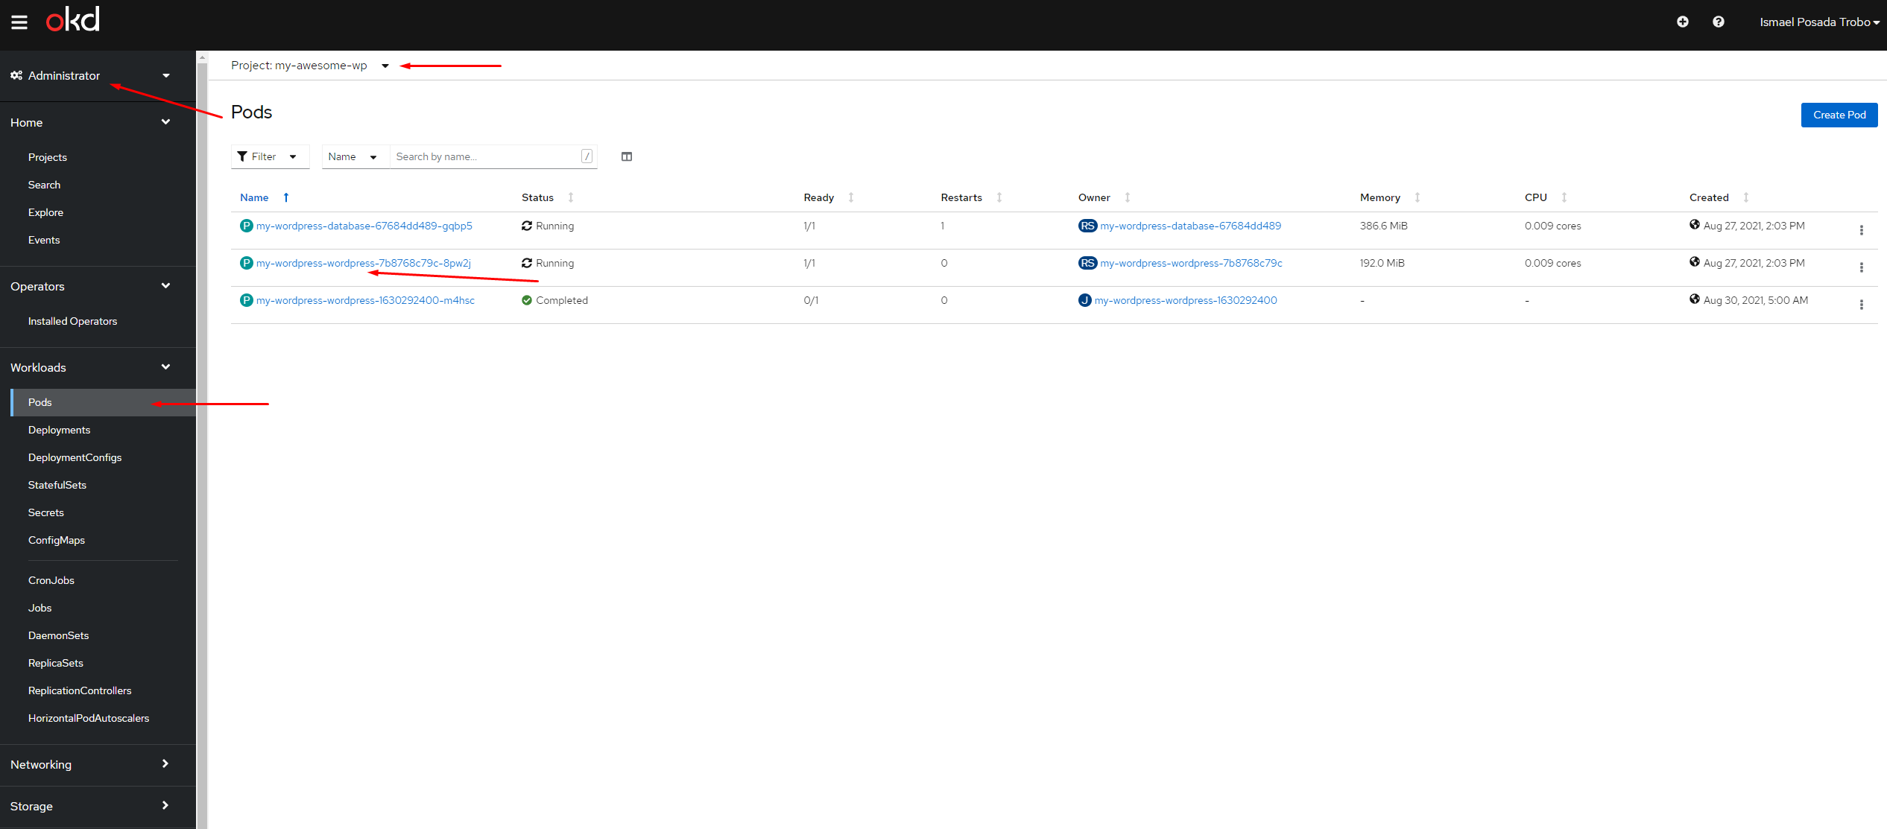This screenshot has width=1887, height=829.
Task: Open Explore in the sidebar
Action: (45, 212)
